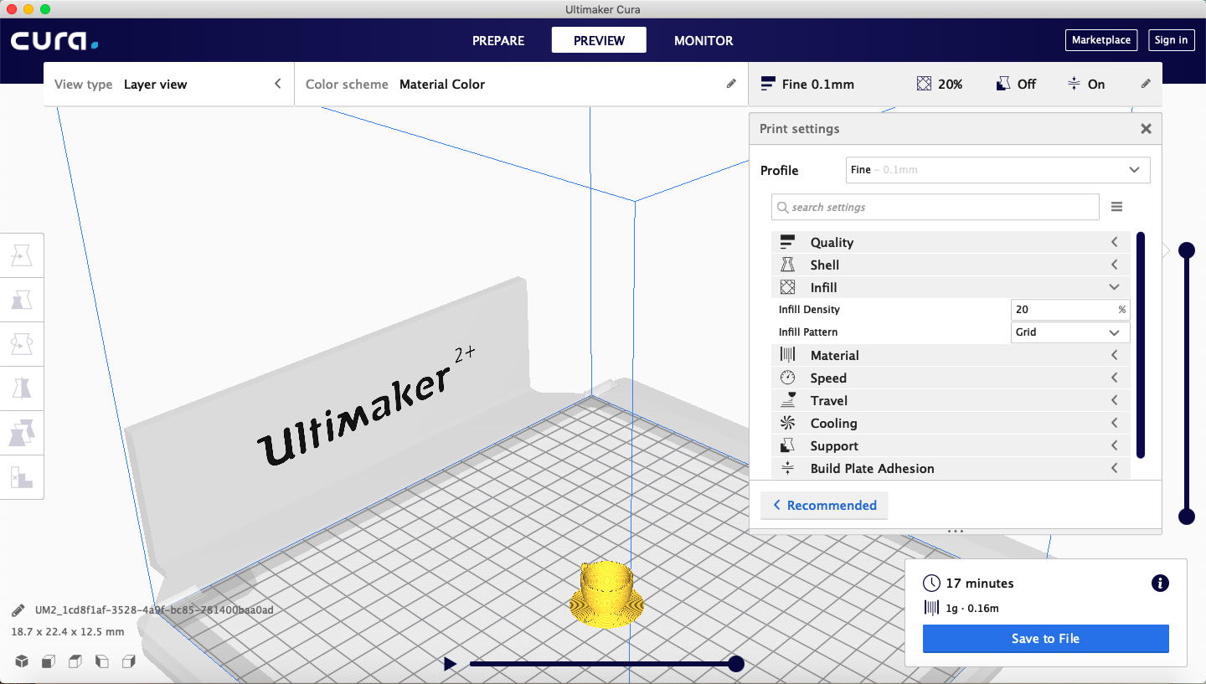Expand the Shell settings category
Screen dimensions: 1206x684
951,265
